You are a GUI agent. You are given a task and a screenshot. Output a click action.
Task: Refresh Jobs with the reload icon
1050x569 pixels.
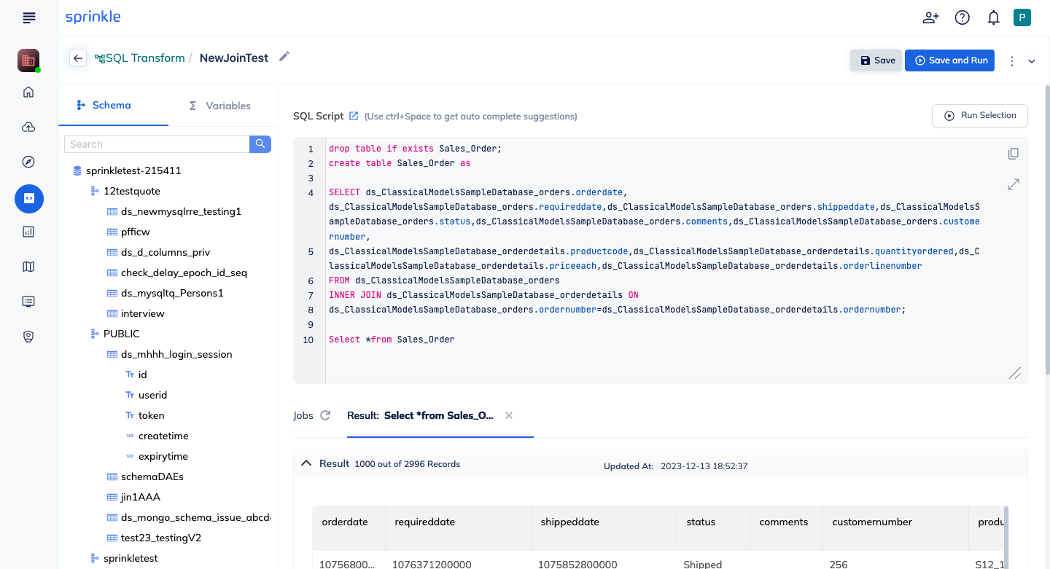click(325, 415)
